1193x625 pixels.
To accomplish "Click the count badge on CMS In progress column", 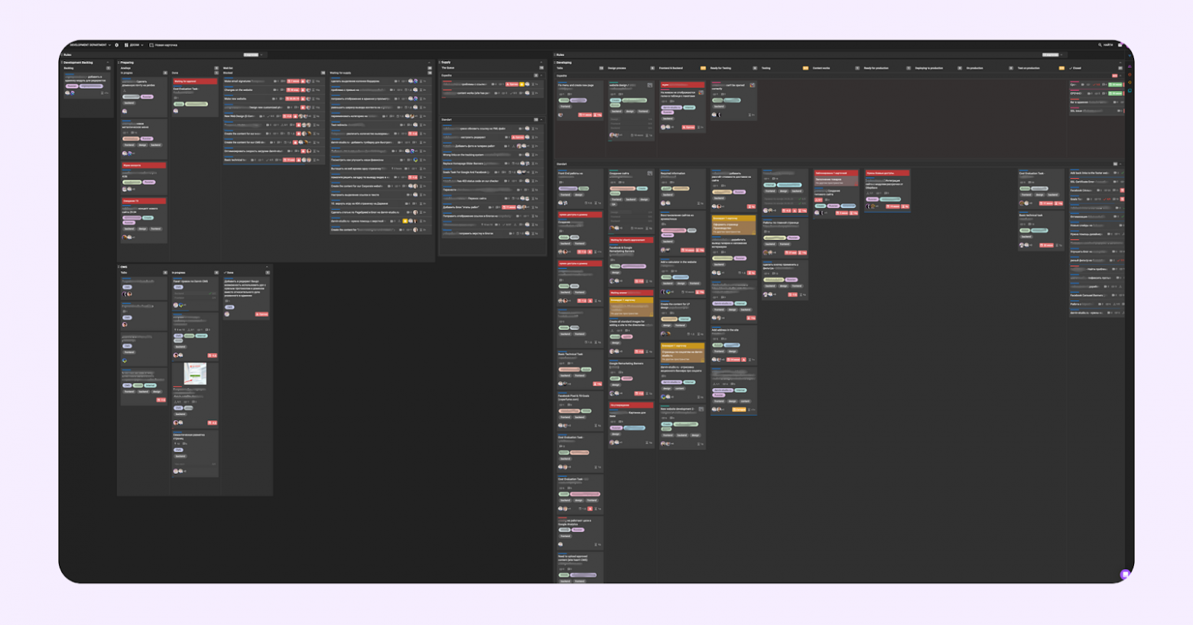I will coord(216,273).
